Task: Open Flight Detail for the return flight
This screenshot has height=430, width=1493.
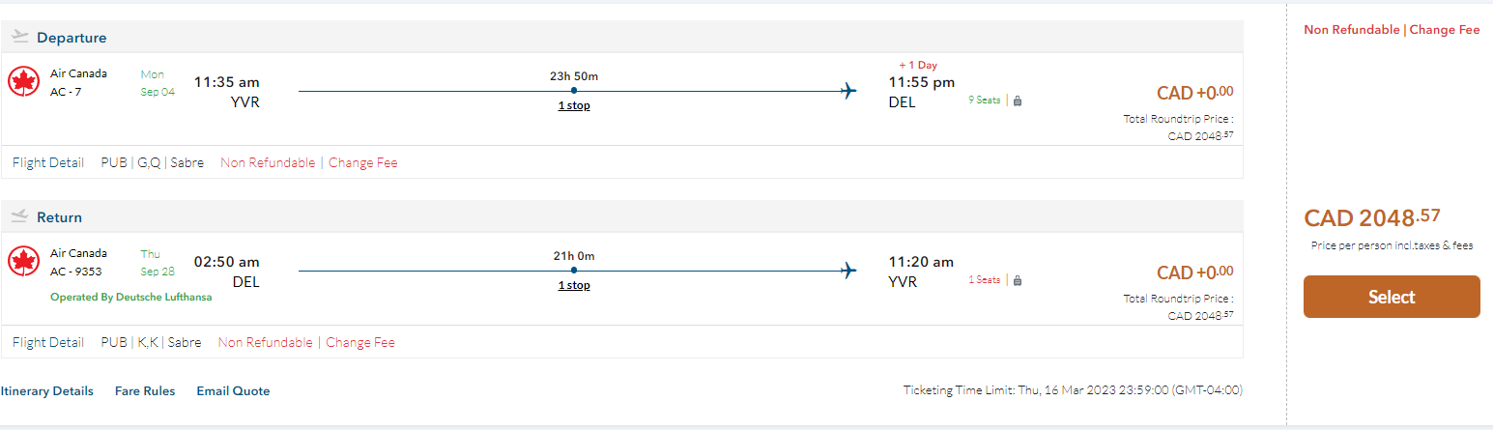Action: point(48,342)
